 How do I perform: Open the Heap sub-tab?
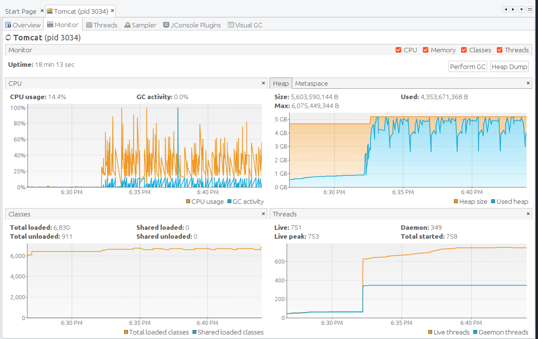(281, 83)
